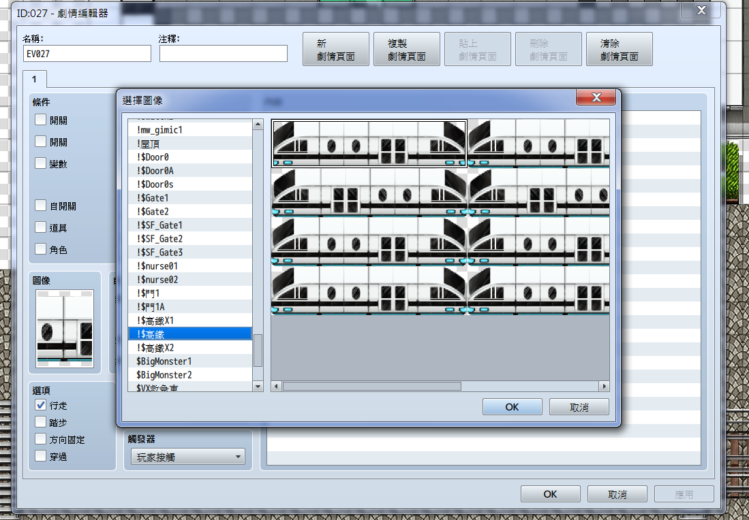The width and height of the screenshot is (749, 520).
Task: Click OK at the bottom of the event editor
Action: tap(550, 494)
